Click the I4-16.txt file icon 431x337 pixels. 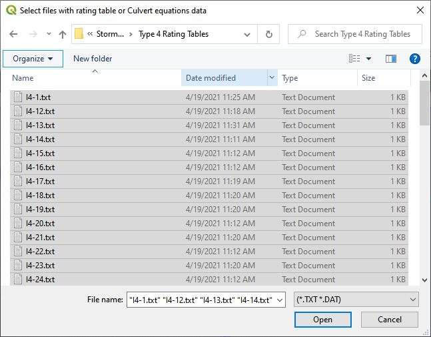pyautogui.click(x=19, y=167)
